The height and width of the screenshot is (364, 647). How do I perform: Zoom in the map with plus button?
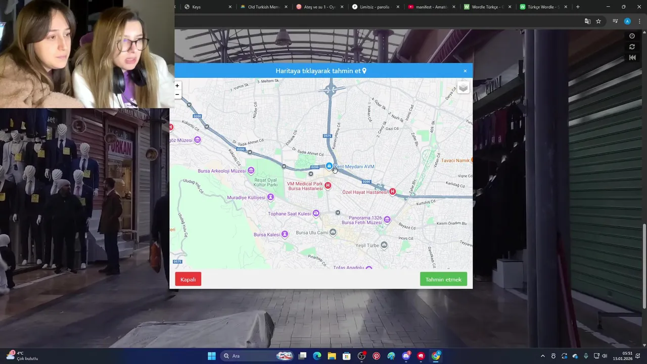click(177, 86)
